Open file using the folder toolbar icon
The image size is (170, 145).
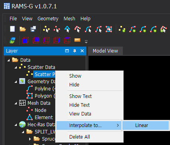point(22,29)
